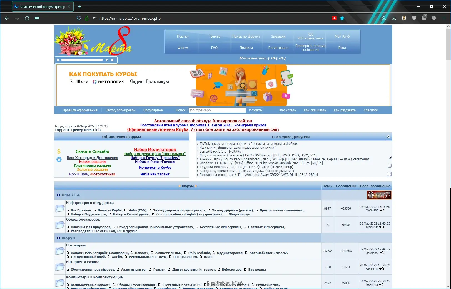Open tracking protection shield in address bar
This screenshot has height=289, width=451.
click(x=79, y=18)
